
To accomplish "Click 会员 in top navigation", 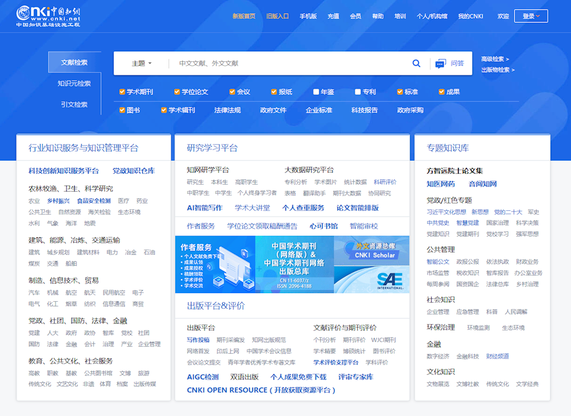I will coord(355,16).
